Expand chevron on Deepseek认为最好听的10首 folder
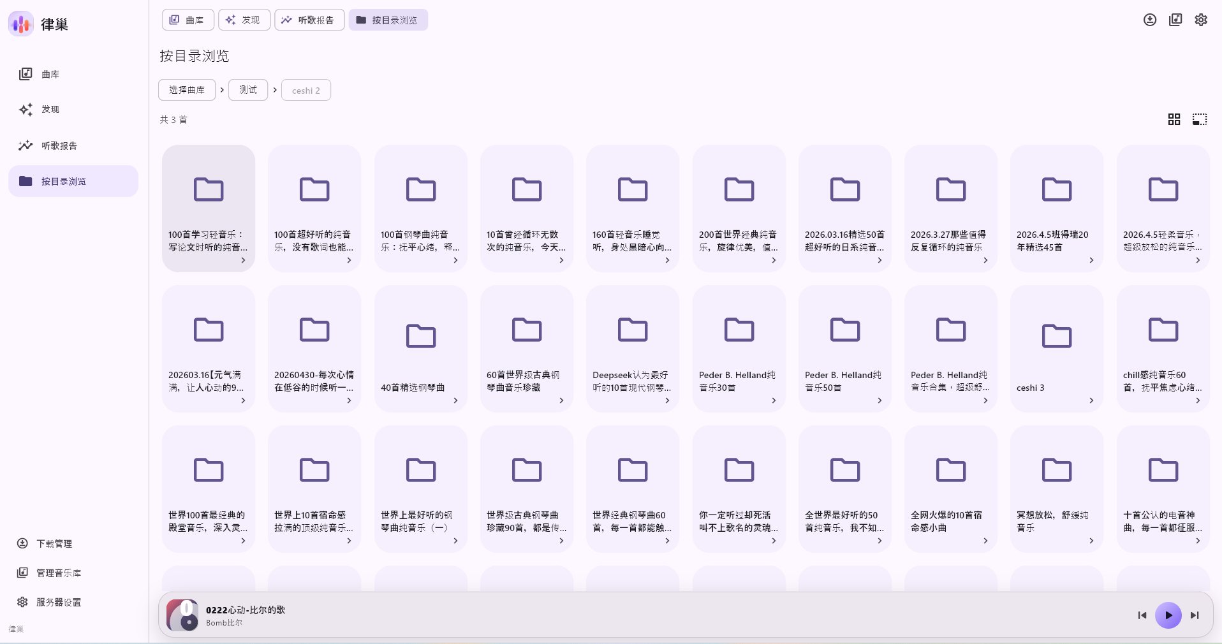Screen dimensions: 1222x644 [x=667, y=400]
